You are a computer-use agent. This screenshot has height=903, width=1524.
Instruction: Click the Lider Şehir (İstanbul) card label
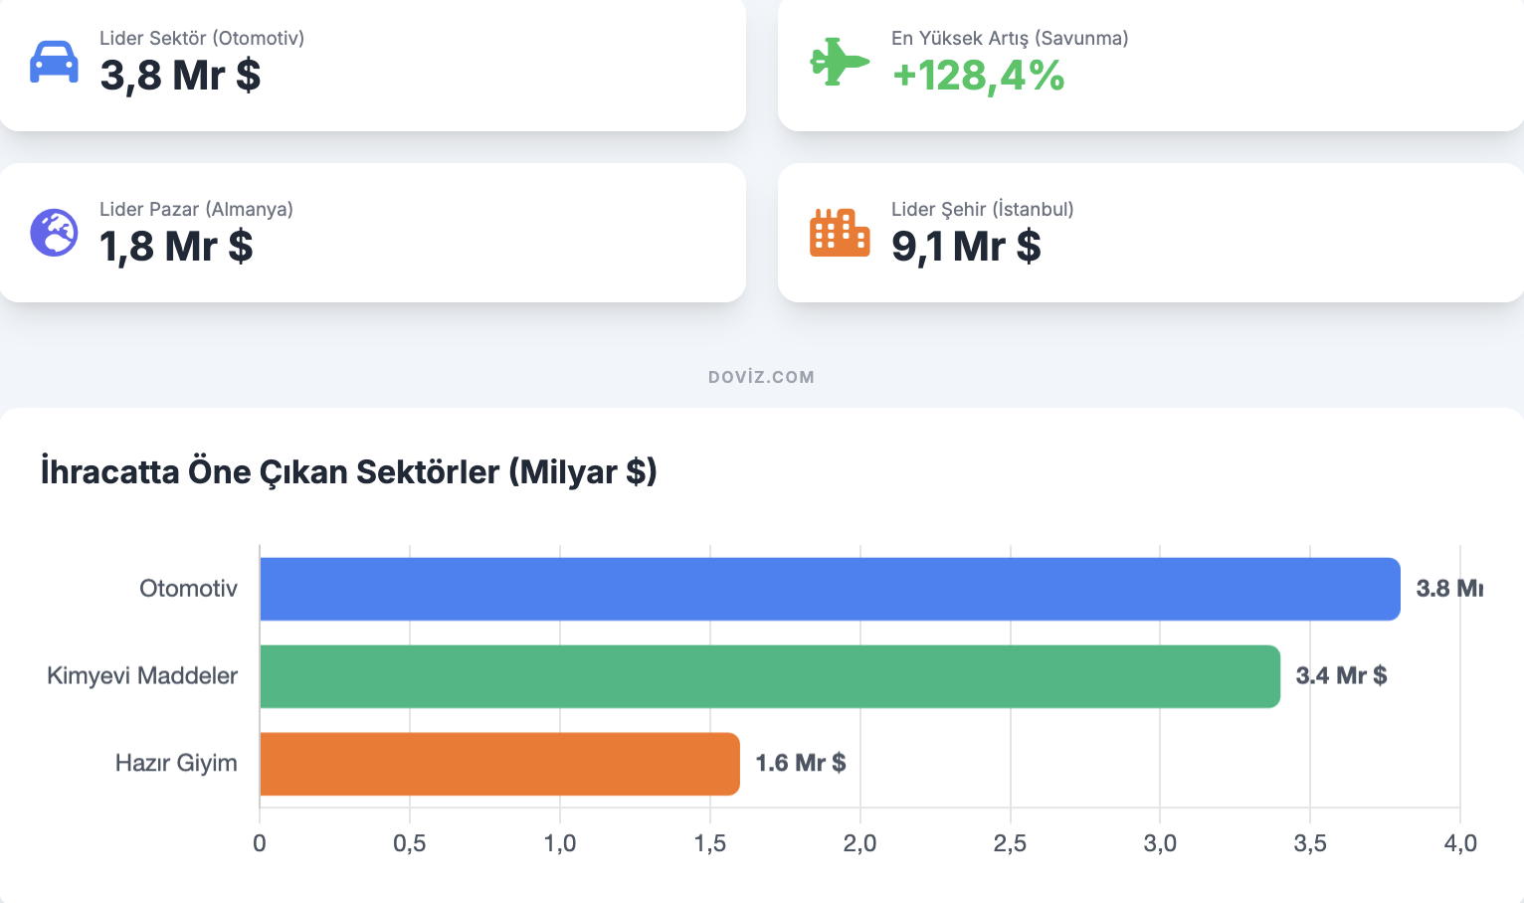(982, 210)
